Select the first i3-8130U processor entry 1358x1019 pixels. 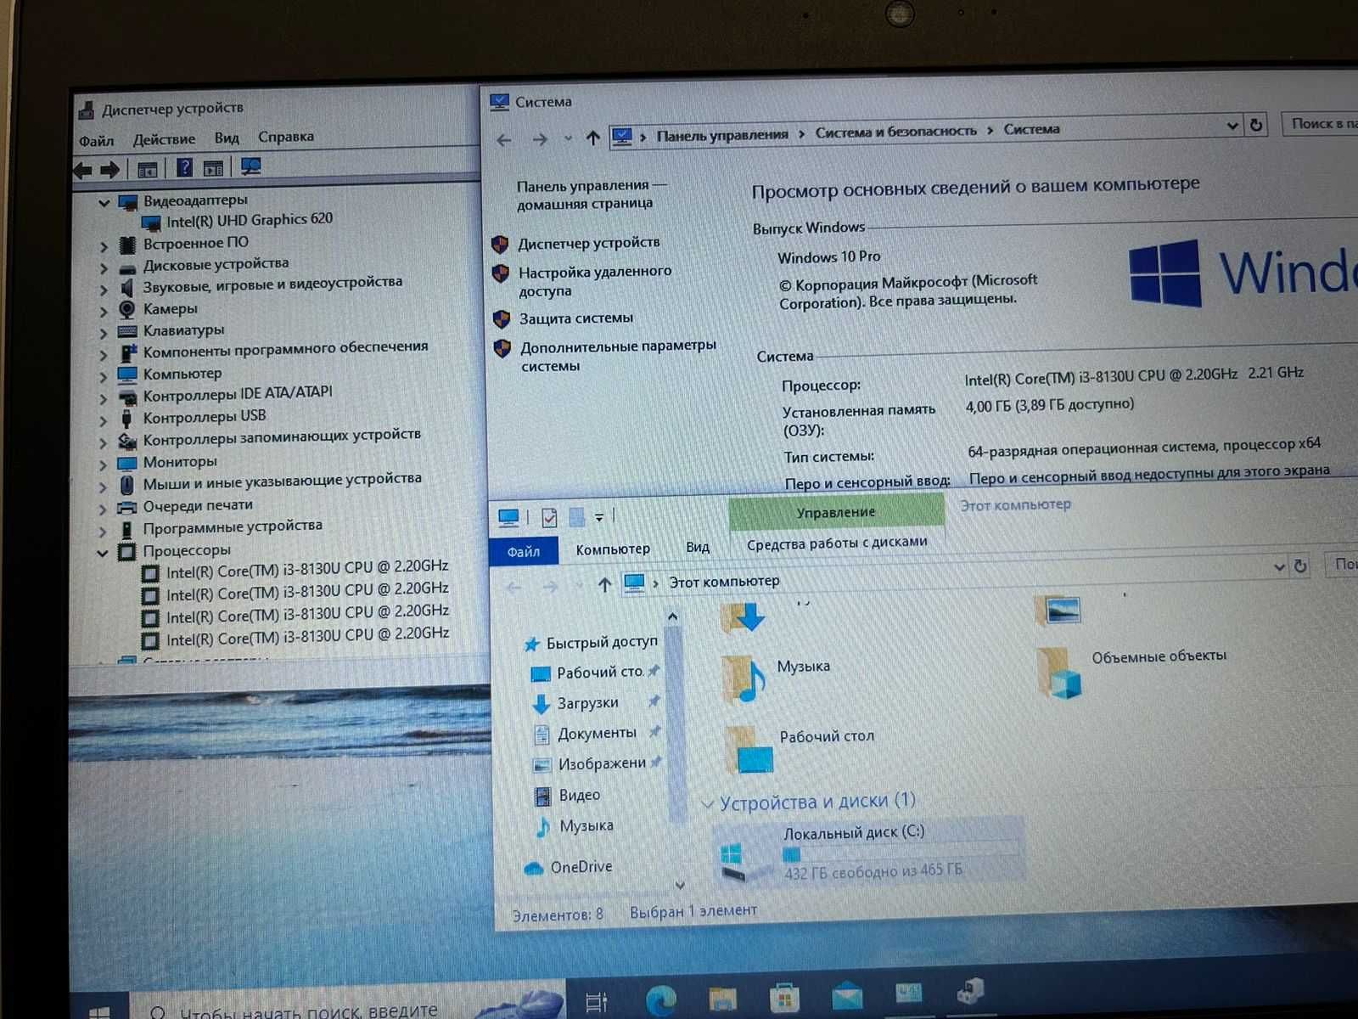click(307, 568)
